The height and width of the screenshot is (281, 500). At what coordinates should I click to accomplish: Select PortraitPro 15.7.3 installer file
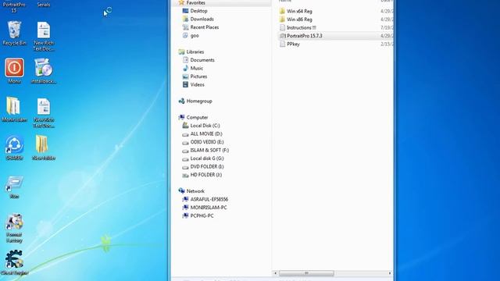301,36
